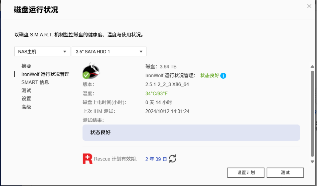Go to the 测试 sidebar item
This screenshot has width=317, height=186.
26,91
